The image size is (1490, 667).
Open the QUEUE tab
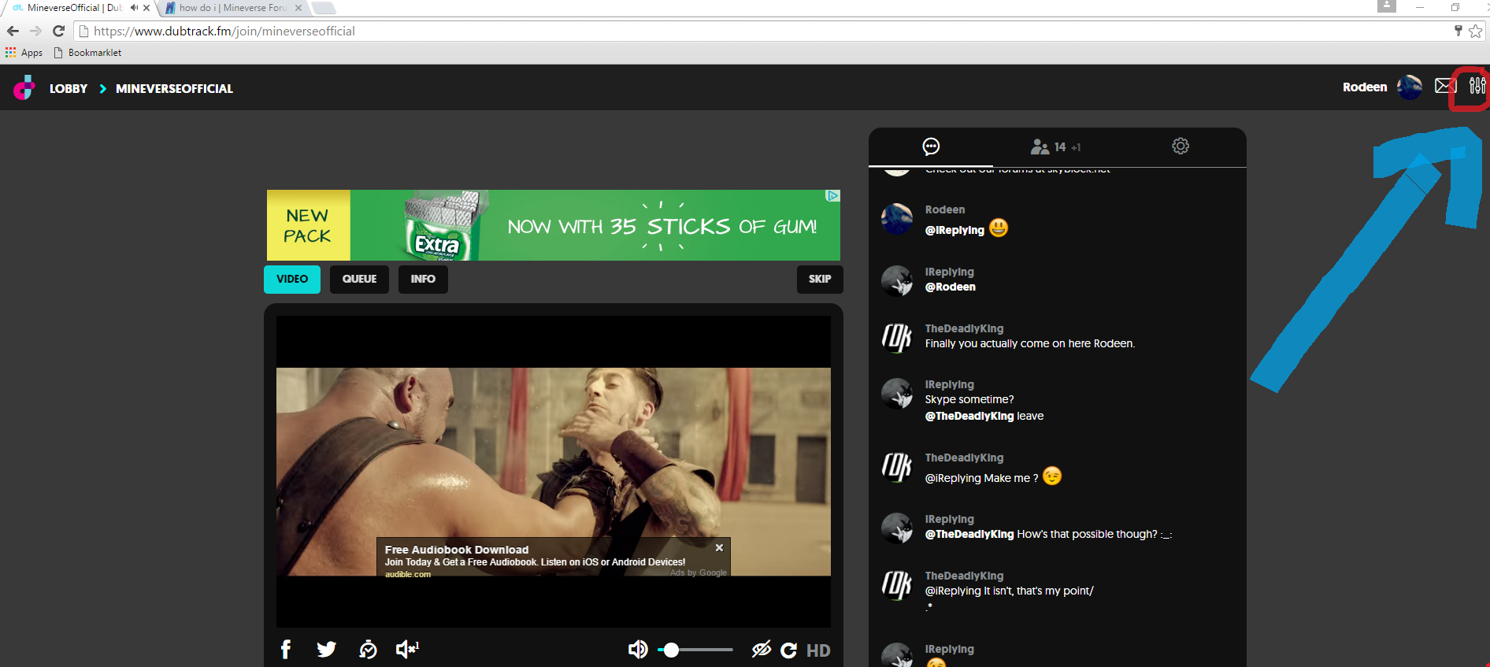pyautogui.click(x=359, y=279)
